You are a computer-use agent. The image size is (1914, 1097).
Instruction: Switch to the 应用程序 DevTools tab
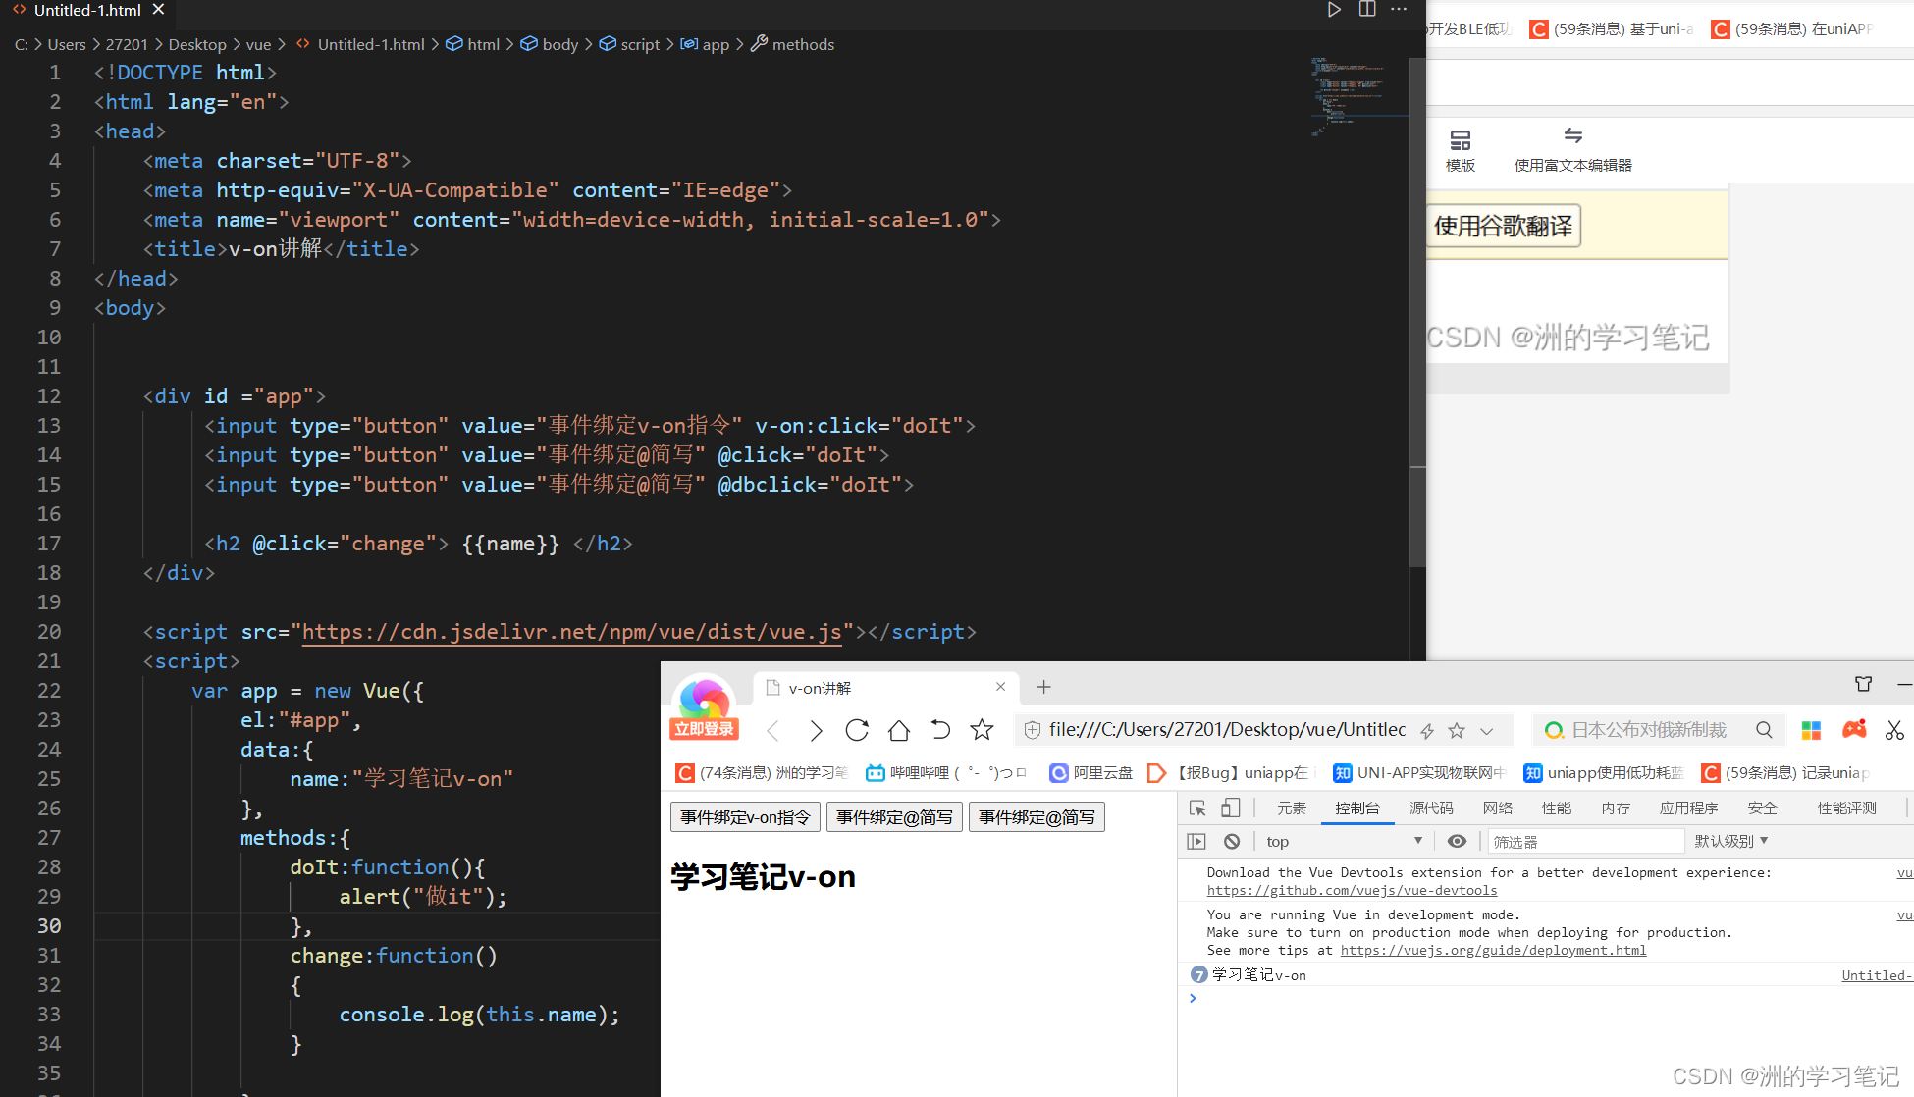[1688, 809]
